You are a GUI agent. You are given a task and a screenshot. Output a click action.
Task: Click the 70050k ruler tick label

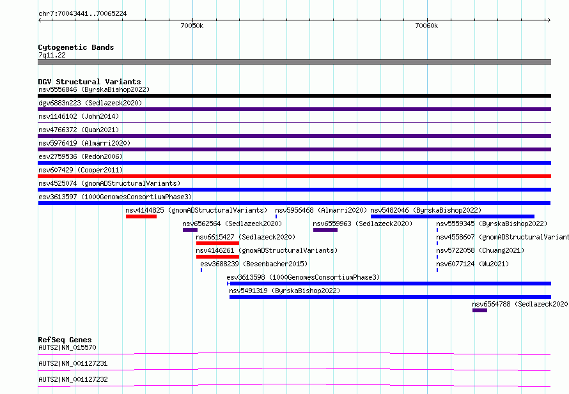coord(192,26)
